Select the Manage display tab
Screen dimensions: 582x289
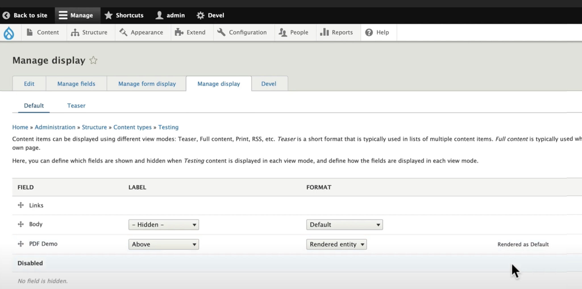219,84
